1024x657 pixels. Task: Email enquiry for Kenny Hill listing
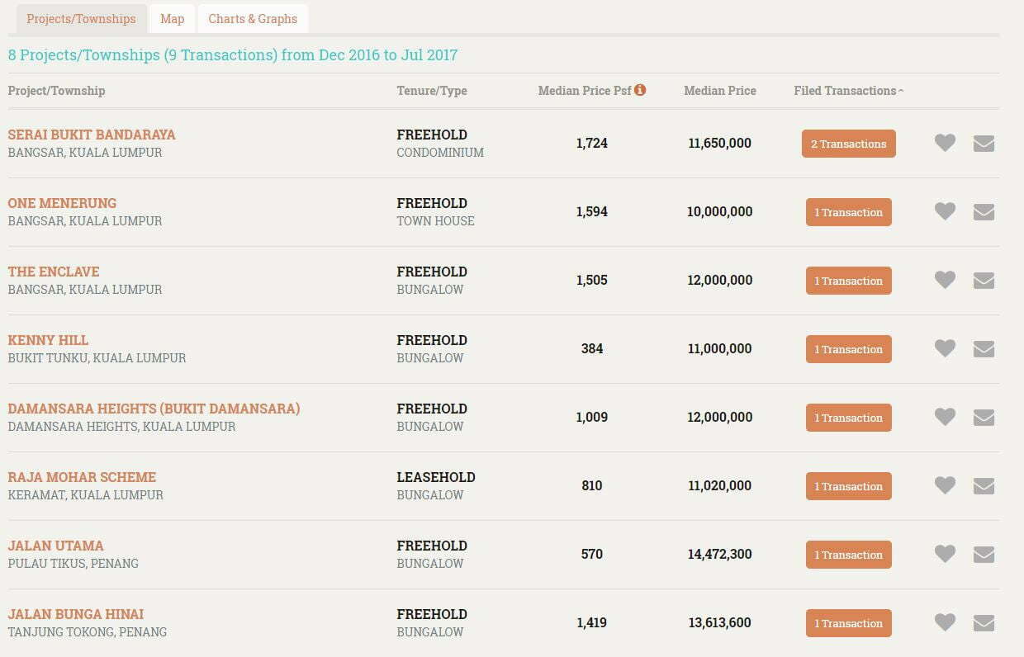point(984,349)
